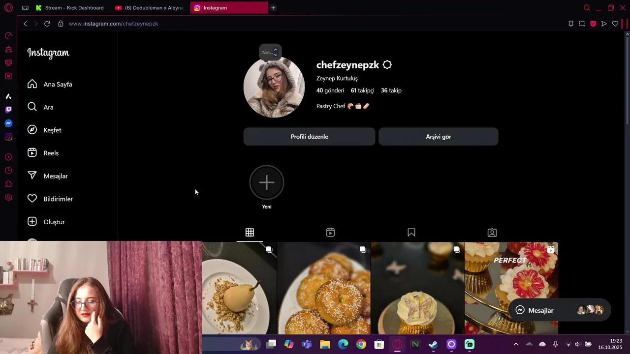Open GX Cleaner broom icon in sidebar
The width and height of the screenshot is (630, 354).
point(8,49)
